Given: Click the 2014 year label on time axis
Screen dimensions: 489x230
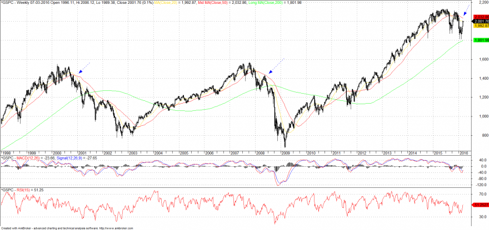Looking at the screenshot, I should [x=413, y=154].
